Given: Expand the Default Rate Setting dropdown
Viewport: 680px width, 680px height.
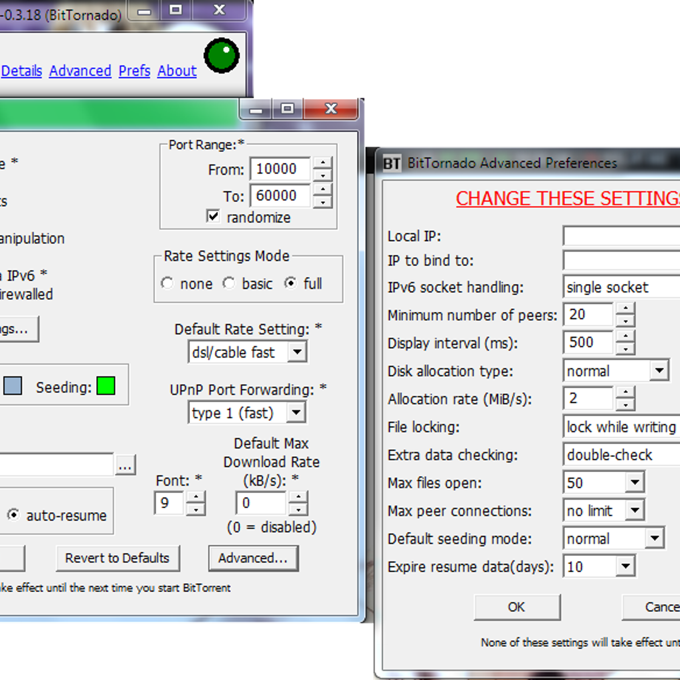Looking at the screenshot, I should point(297,352).
